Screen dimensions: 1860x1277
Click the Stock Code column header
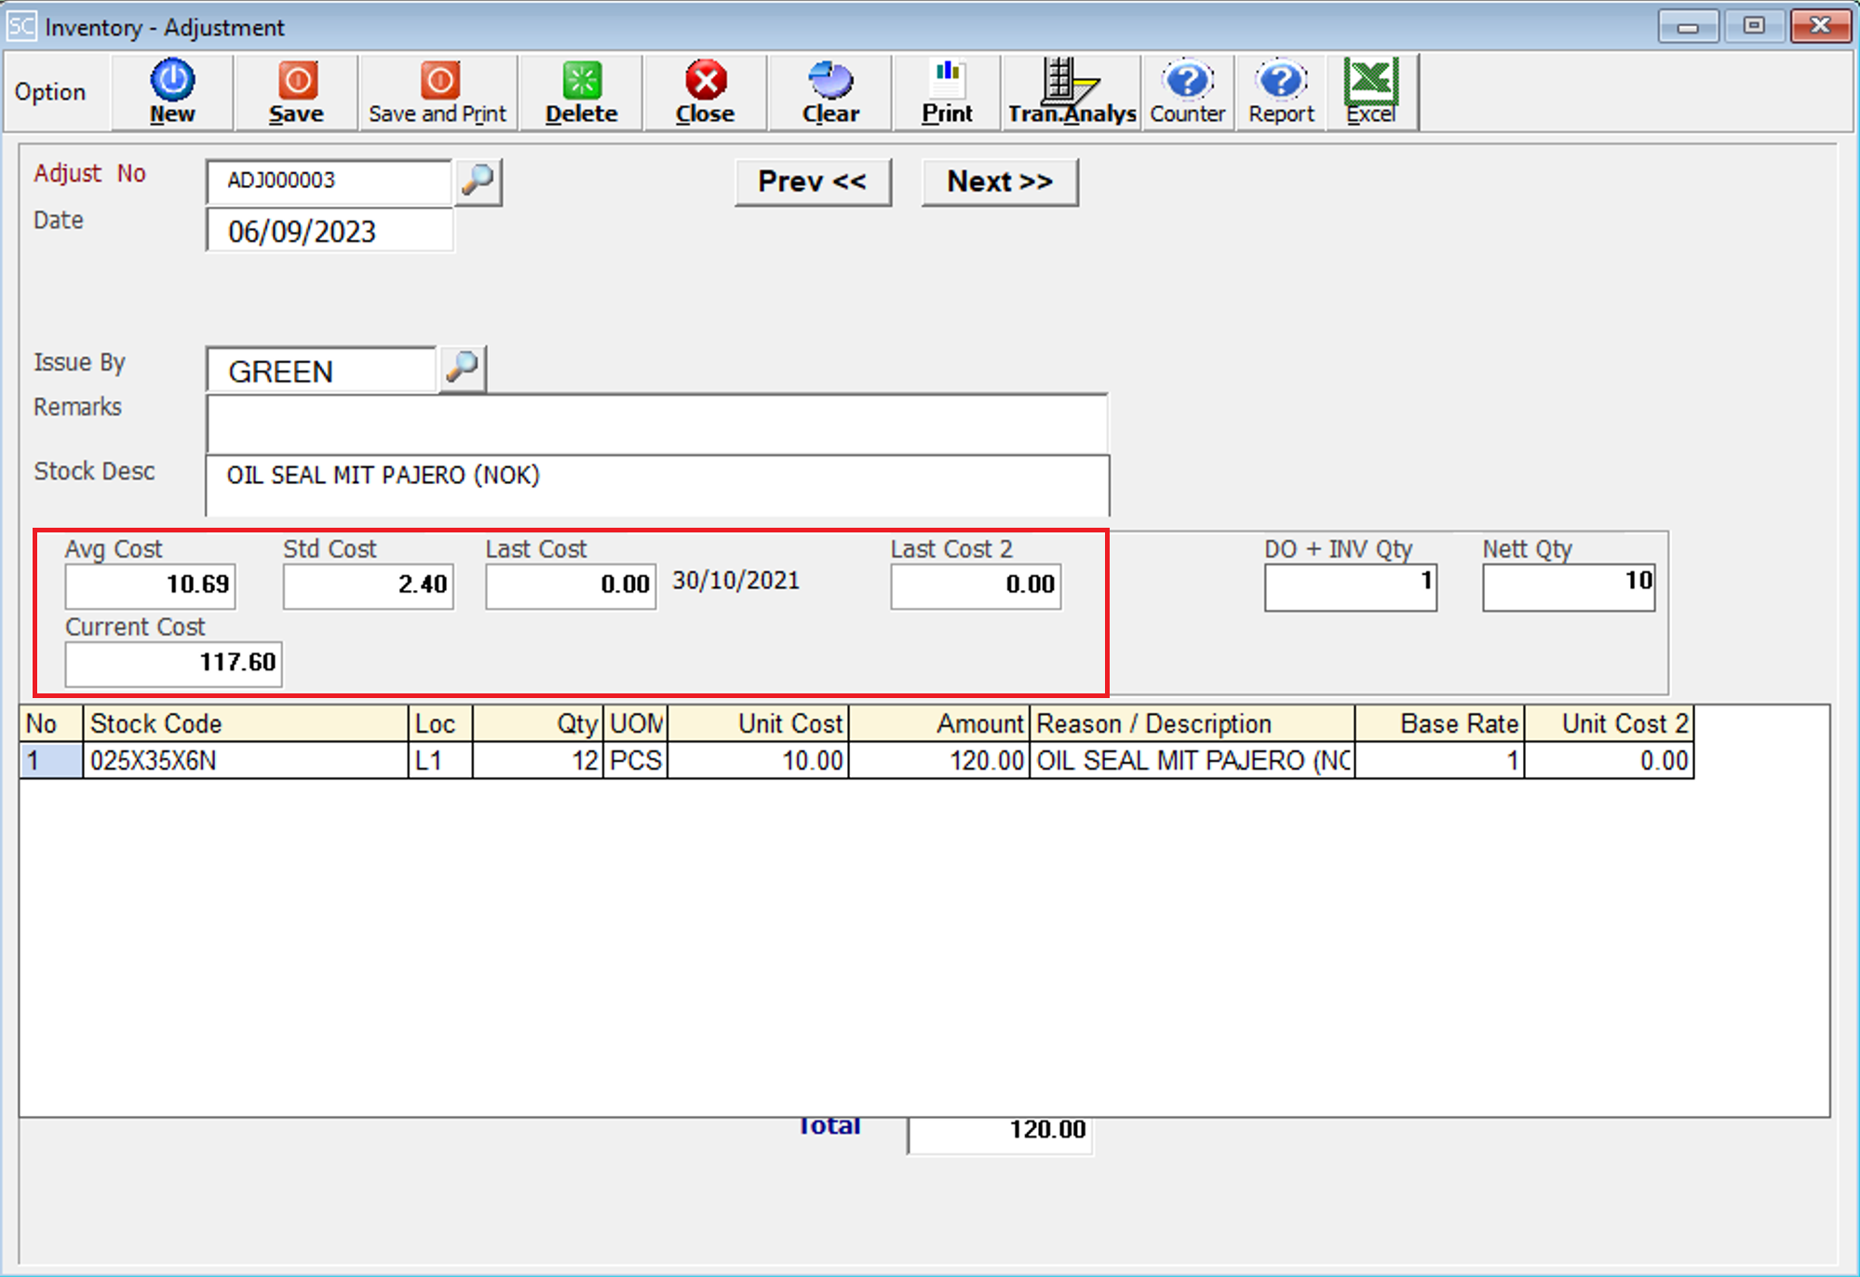coord(246,723)
